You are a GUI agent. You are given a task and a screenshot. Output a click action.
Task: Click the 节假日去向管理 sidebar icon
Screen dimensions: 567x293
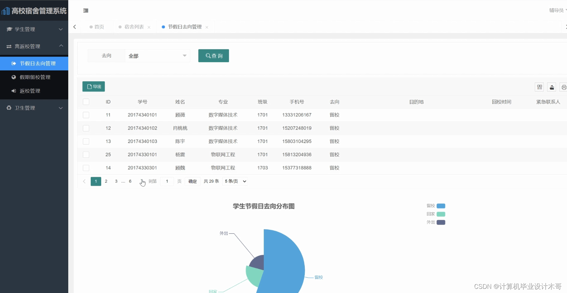(x=14, y=64)
